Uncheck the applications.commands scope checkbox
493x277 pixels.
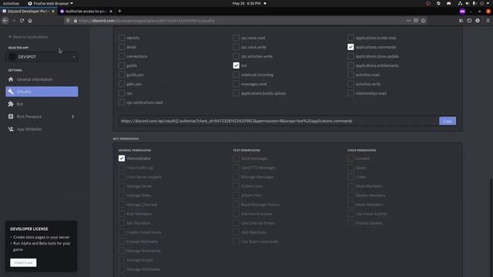(350, 47)
